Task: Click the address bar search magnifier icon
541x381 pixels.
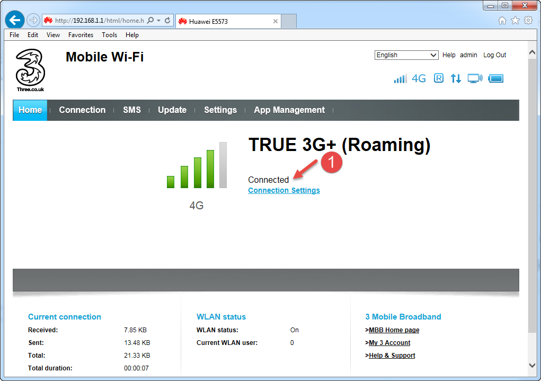Action: 150,20
